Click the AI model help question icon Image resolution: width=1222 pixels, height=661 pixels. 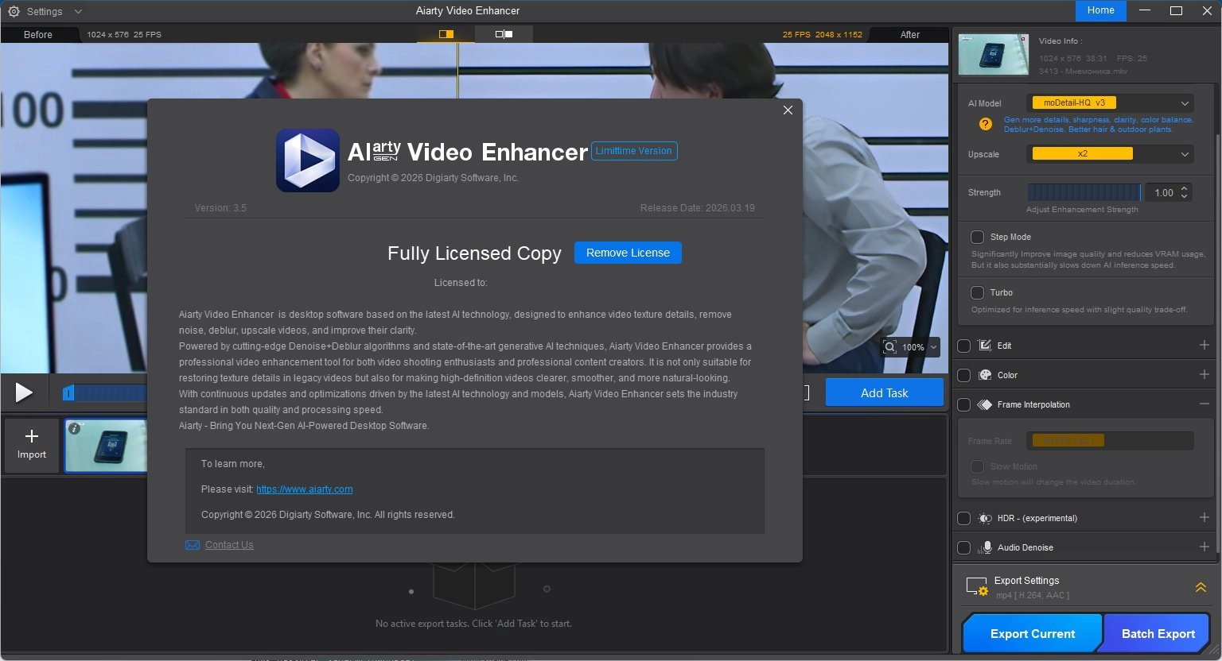click(x=985, y=124)
